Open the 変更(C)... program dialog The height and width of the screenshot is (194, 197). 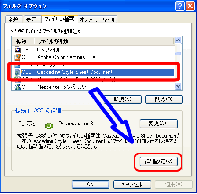(x=159, y=124)
